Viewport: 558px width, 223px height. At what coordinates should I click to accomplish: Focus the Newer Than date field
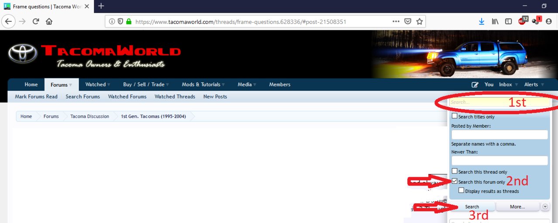tap(499, 161)
